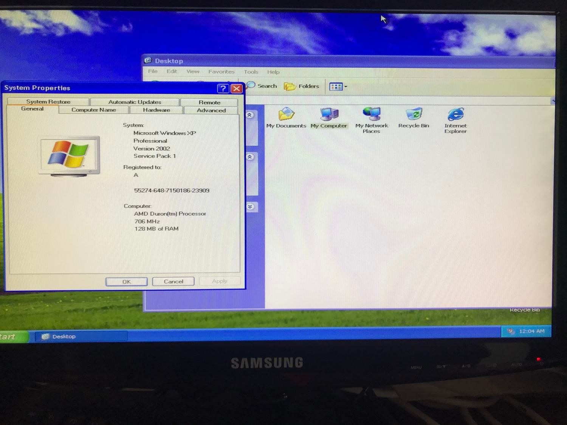
Task: Open the My Documents icon
Action: coord(286,118)
